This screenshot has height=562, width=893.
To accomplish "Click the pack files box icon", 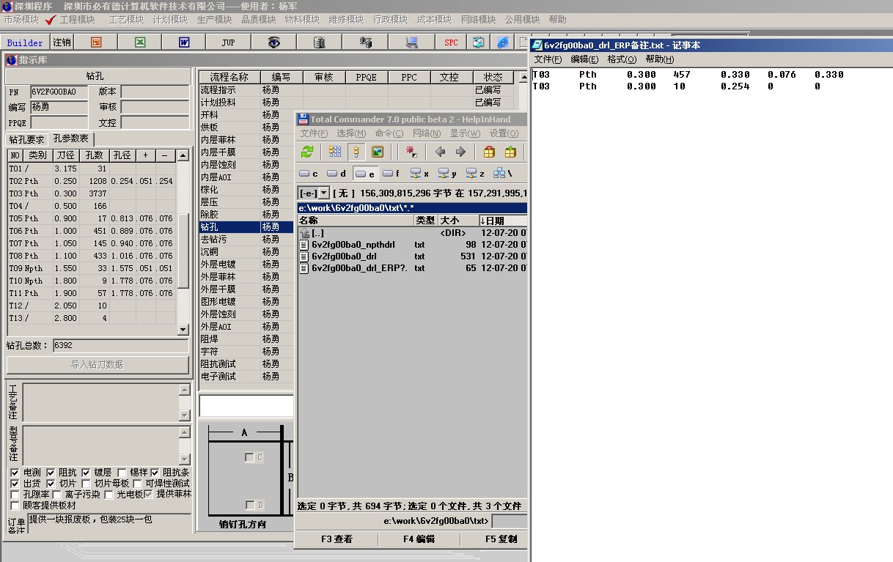I will tap(489, 152).
